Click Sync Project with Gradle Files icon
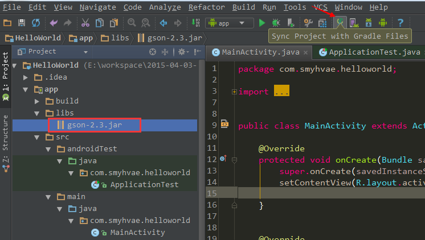The height and width of the screenshot is (240, 425). click(x=340, y=22)
